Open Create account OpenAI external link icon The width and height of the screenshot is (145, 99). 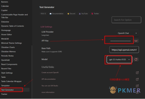(x=137, y=73)
